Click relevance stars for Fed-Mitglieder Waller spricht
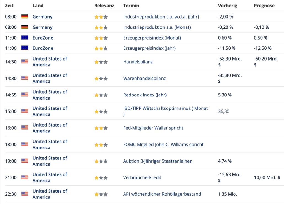The width and height of the screenshot is (284, 204). [101, 128]
